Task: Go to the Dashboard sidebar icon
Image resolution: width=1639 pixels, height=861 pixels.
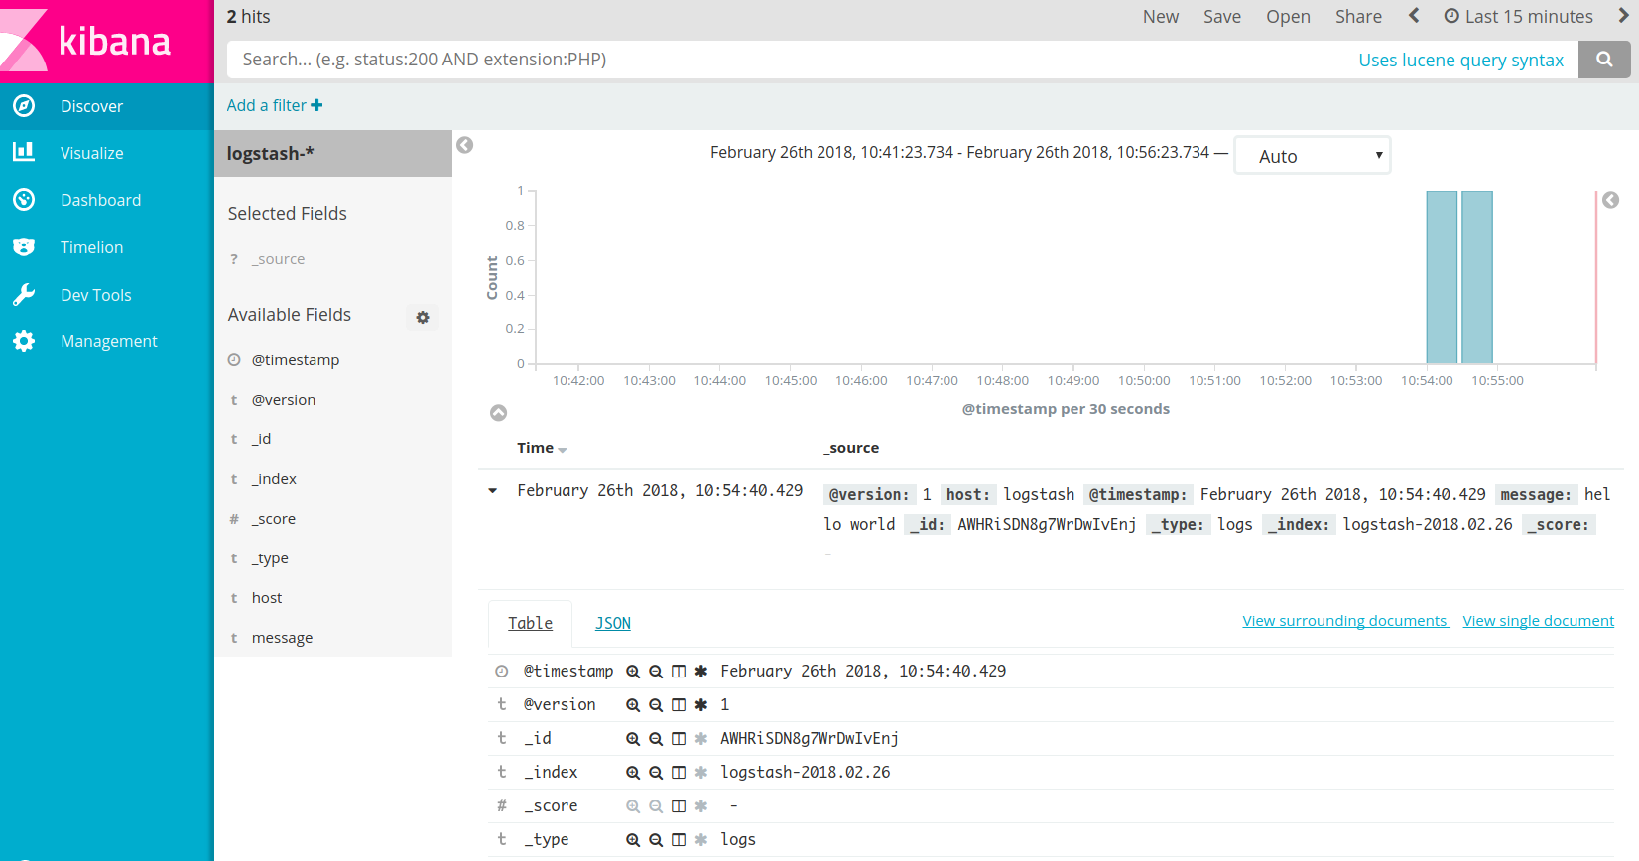Action: (24, 200)
